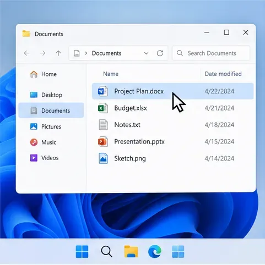
Task: Click the search magnifier in Explorer
Action: coord(180,53)
